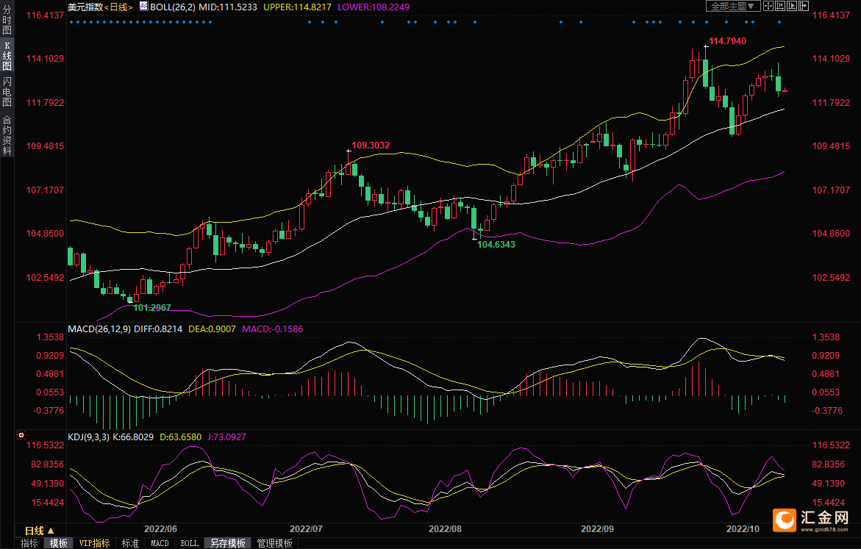Select the 模板 bottom tab
861x549 pixels.
coord(59,543)
